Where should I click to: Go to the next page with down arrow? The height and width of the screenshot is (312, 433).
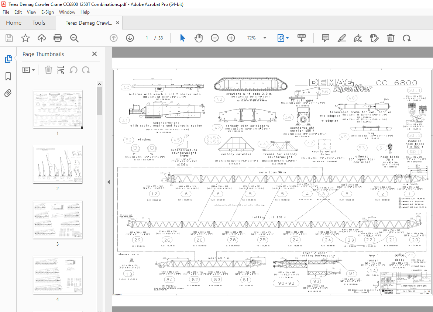click(130, 38)
